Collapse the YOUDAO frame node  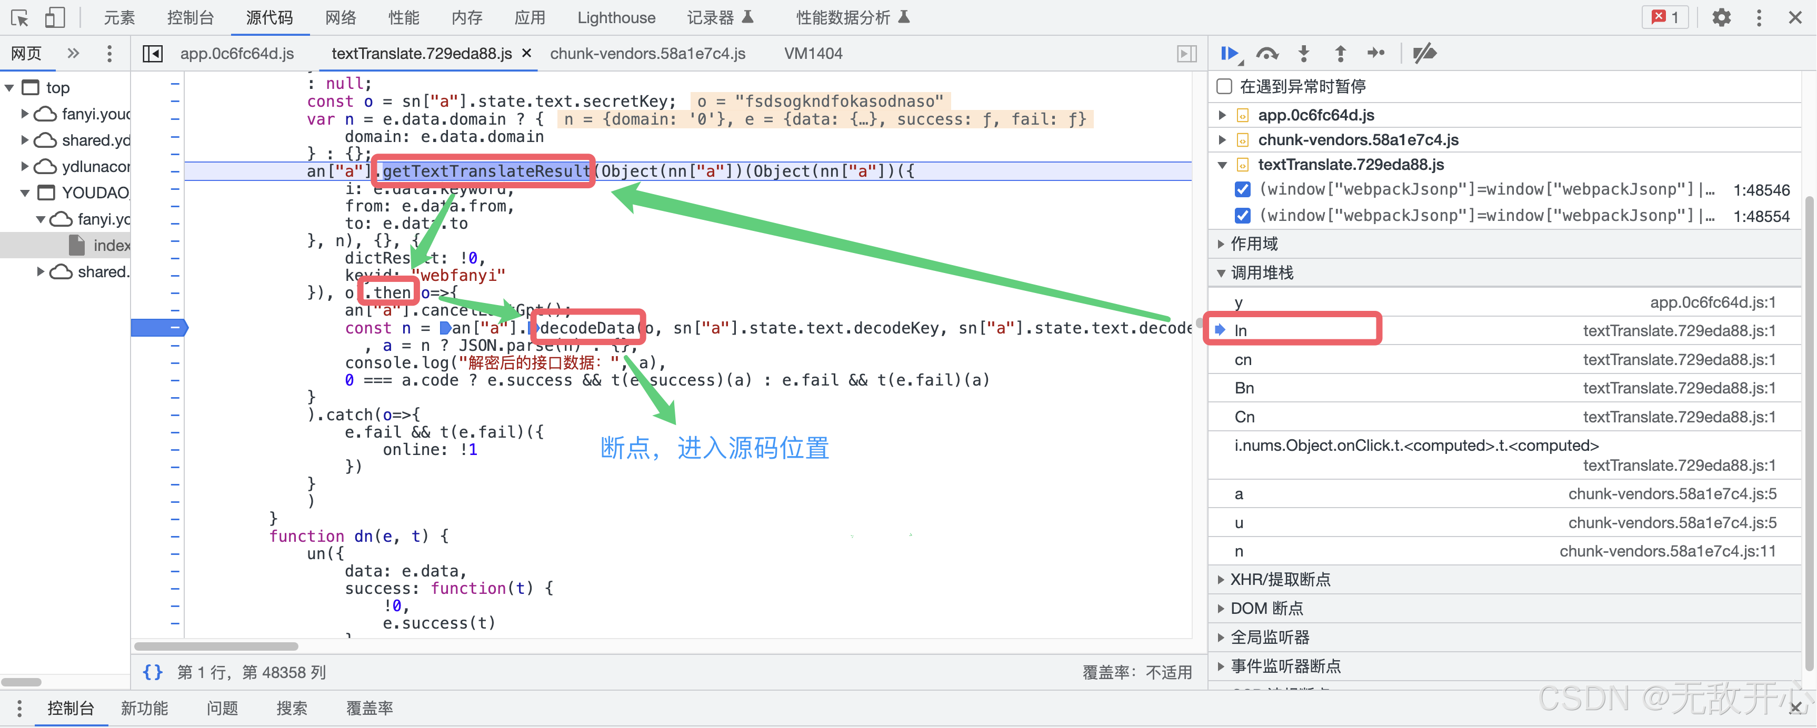click(25, 193)
